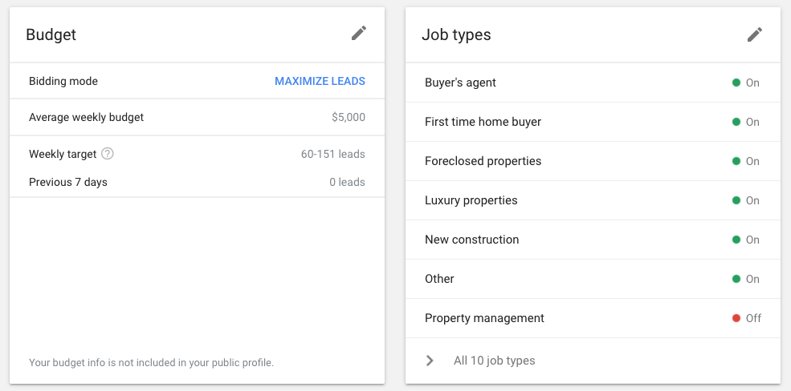The image size is (791, 391).
Task: Select the Bidding mode label
Action: (x=63, y=81)
